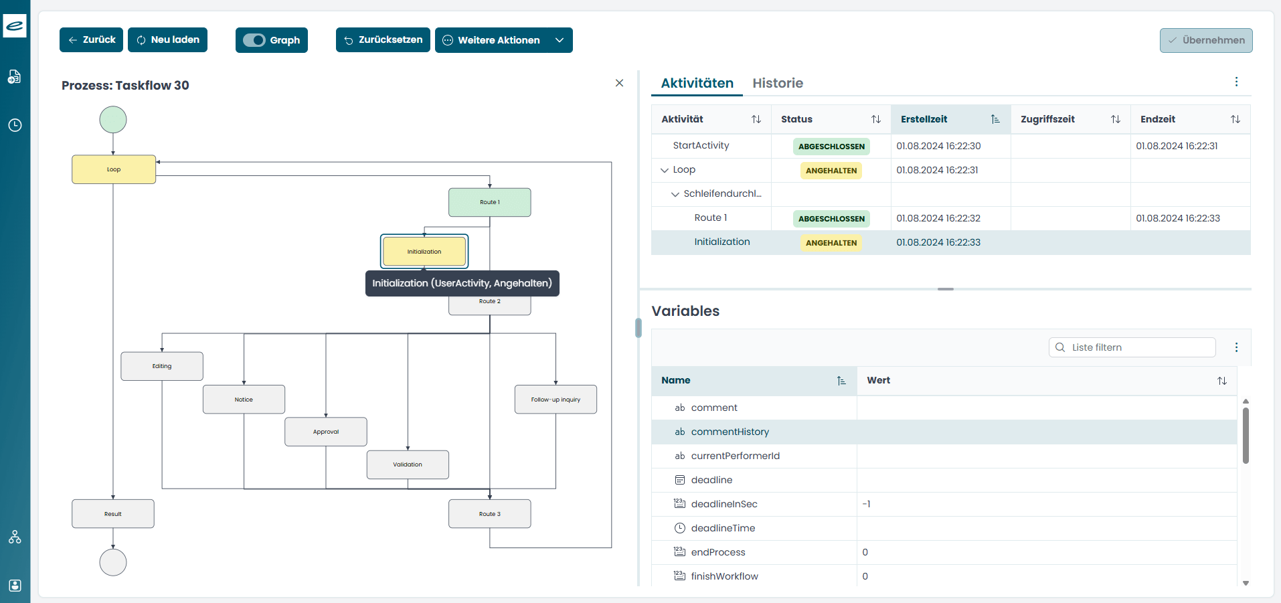Open the hierarchy icon in the sidebar
The height and width of the screenshot is (603, 1281).
[x=15, y=537]
